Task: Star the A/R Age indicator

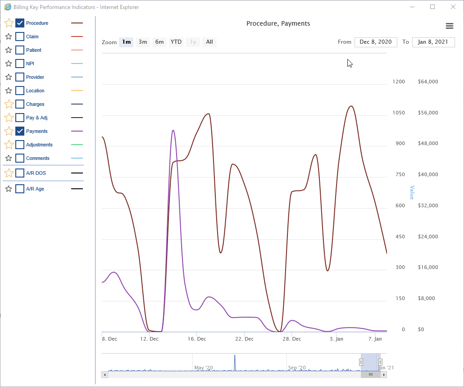Action: coord(9,189)
